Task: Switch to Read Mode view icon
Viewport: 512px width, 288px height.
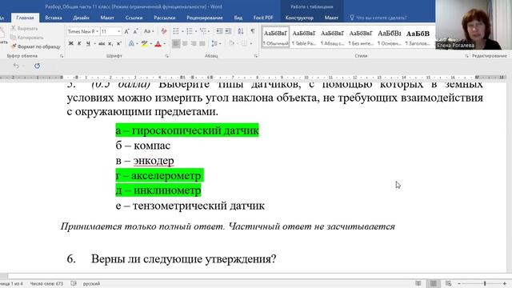Action: [x=418, y=283]
